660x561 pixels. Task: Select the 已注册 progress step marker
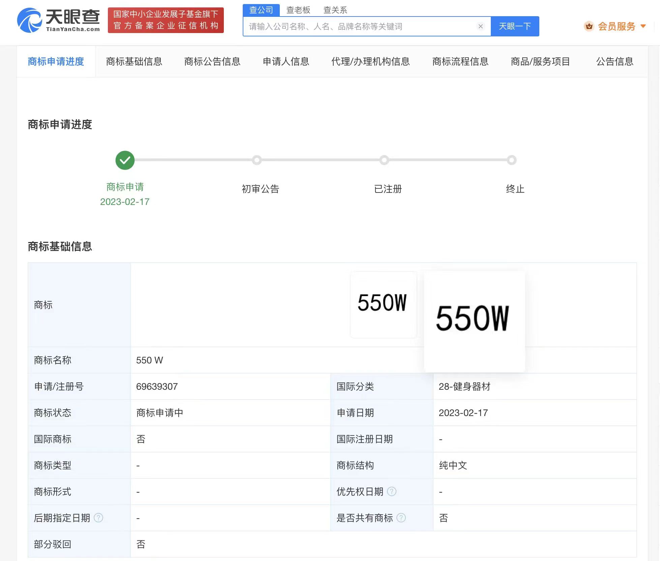pos(384,160)
